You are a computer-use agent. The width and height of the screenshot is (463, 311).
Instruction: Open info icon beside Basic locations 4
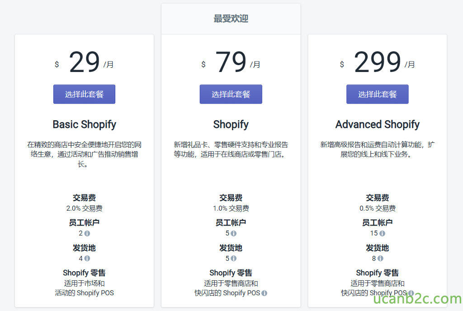coord(87,259)
